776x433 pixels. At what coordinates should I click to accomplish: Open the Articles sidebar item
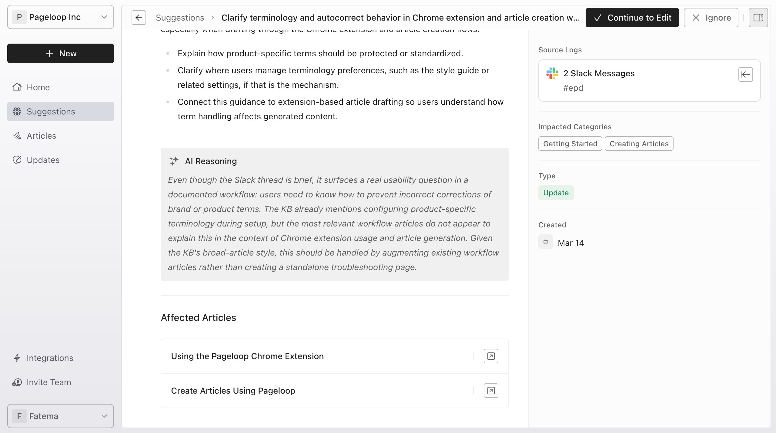[61, 136]
